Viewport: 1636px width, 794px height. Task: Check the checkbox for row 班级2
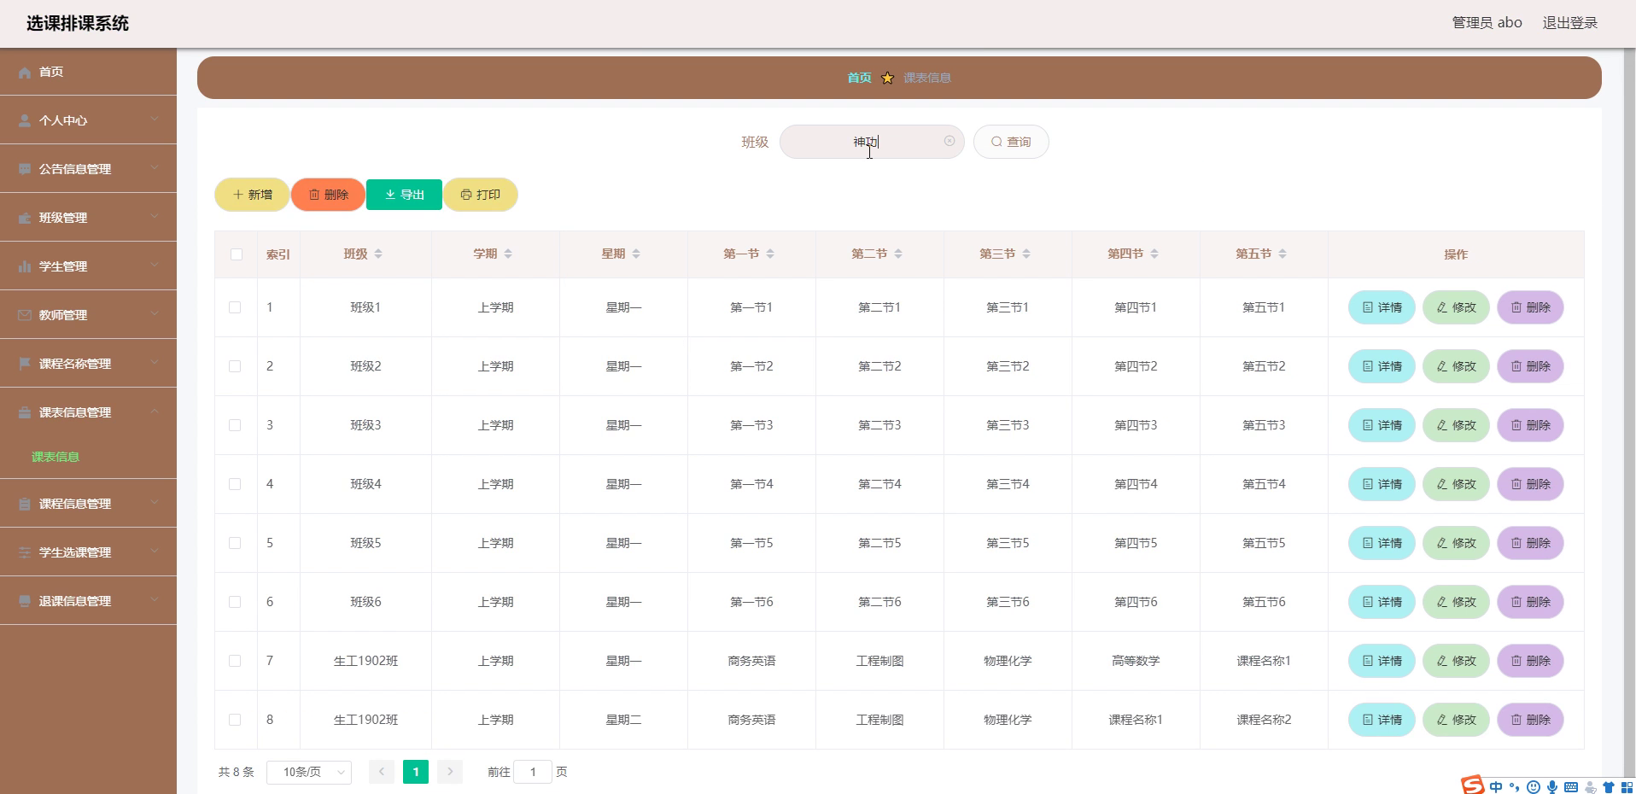235,366
